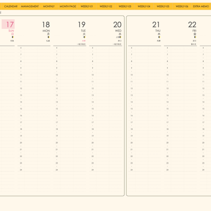The image size is (211, 211).
Task: Click the THU weekday label
Action: pyautogui.click(x=158, y=31)
